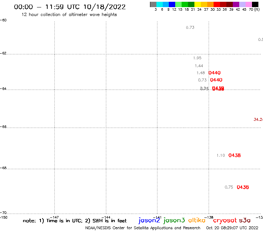Click the orange altika satellite label
The image size is (263, 231).
(x=197, y=220)
